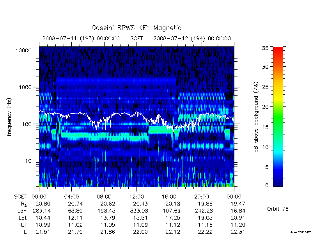Click the LT value '11.05'
Viewport: 312px width, 234px height.
coord(108,225)
